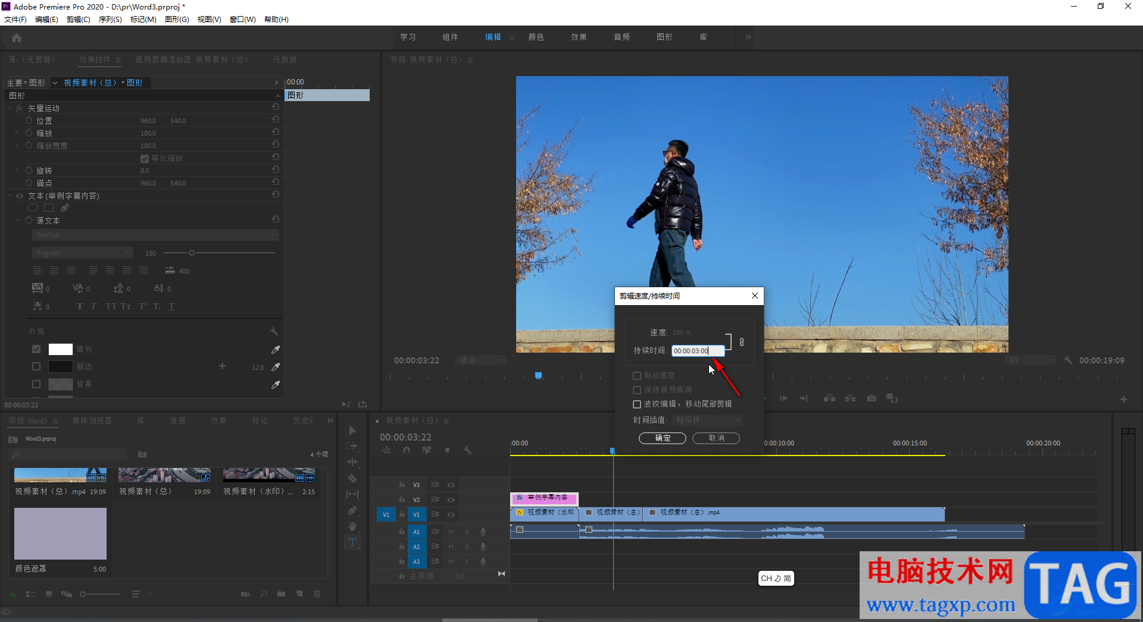Toggle V3 track output eye
The width and height of the screenshot is (1143, 622).
pos(451,485)
